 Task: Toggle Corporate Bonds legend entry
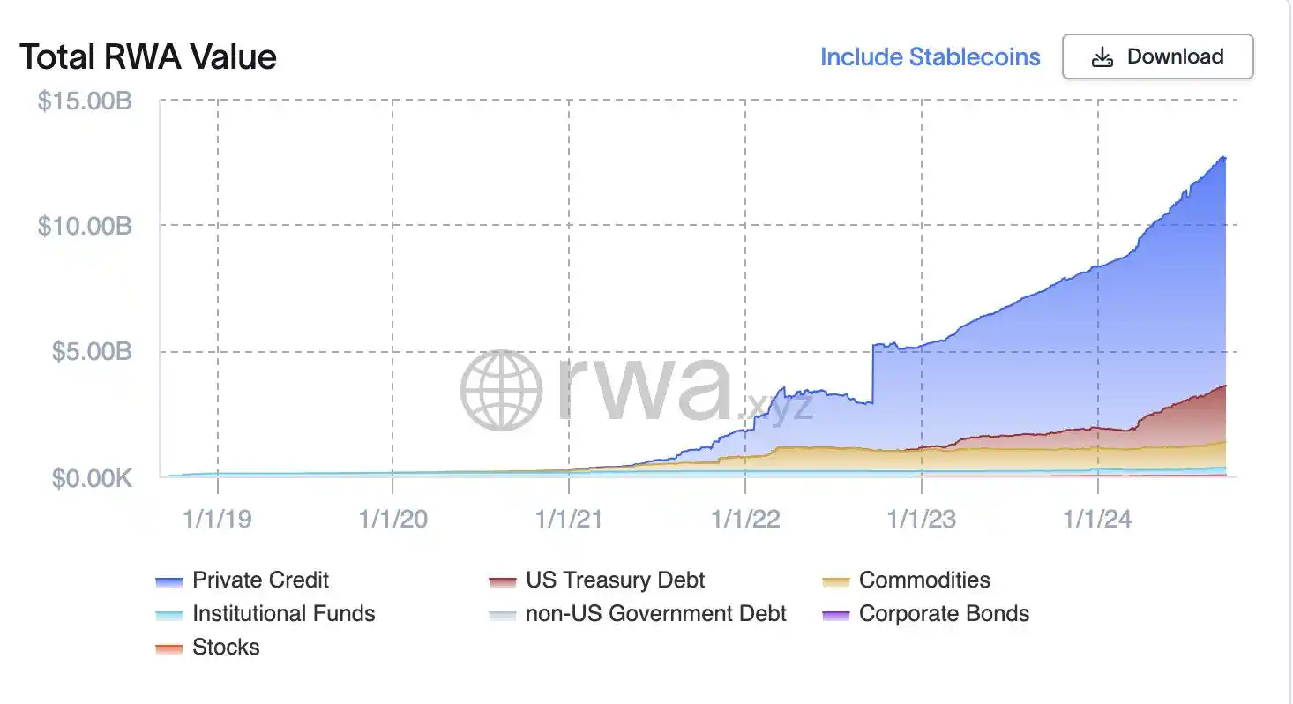coord(944,614)
